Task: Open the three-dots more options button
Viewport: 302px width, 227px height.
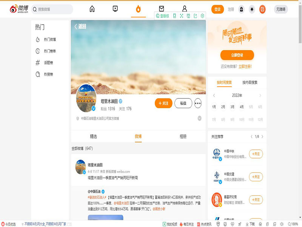Action: pyautogui.click(x=198, y=103)
